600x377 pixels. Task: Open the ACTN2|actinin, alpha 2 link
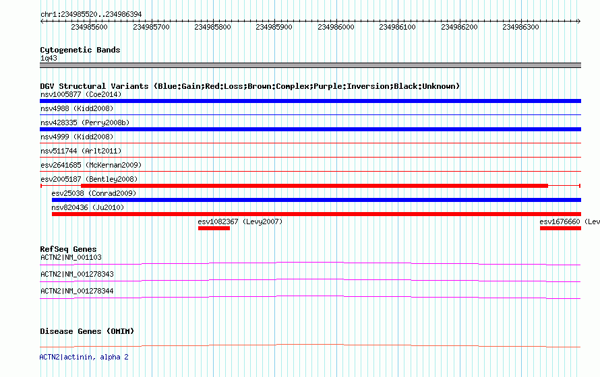84,357
